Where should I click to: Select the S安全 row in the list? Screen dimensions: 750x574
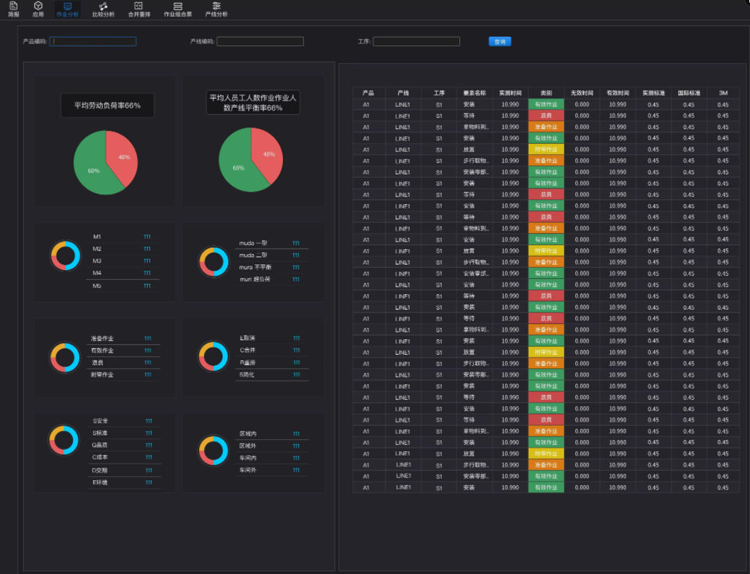point(101,421)
